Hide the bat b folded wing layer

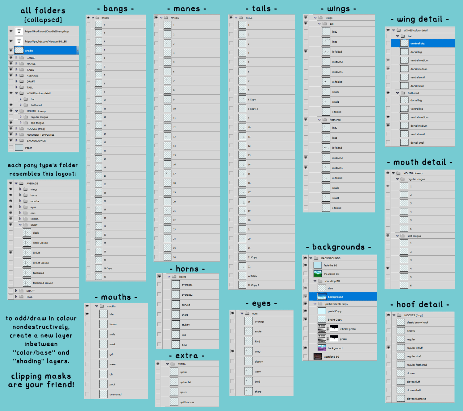tap(306, 51)
